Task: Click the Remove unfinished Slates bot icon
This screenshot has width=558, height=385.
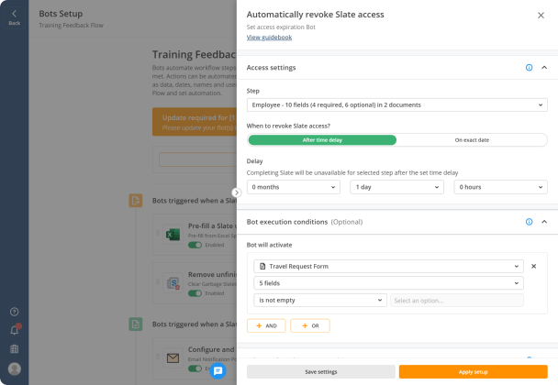Action: coord(173,283)
